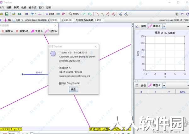This screenshot has width=189, height=134.
Task: Click the autotracker icon
Action: pyautogui.click(x=63, y=14)
